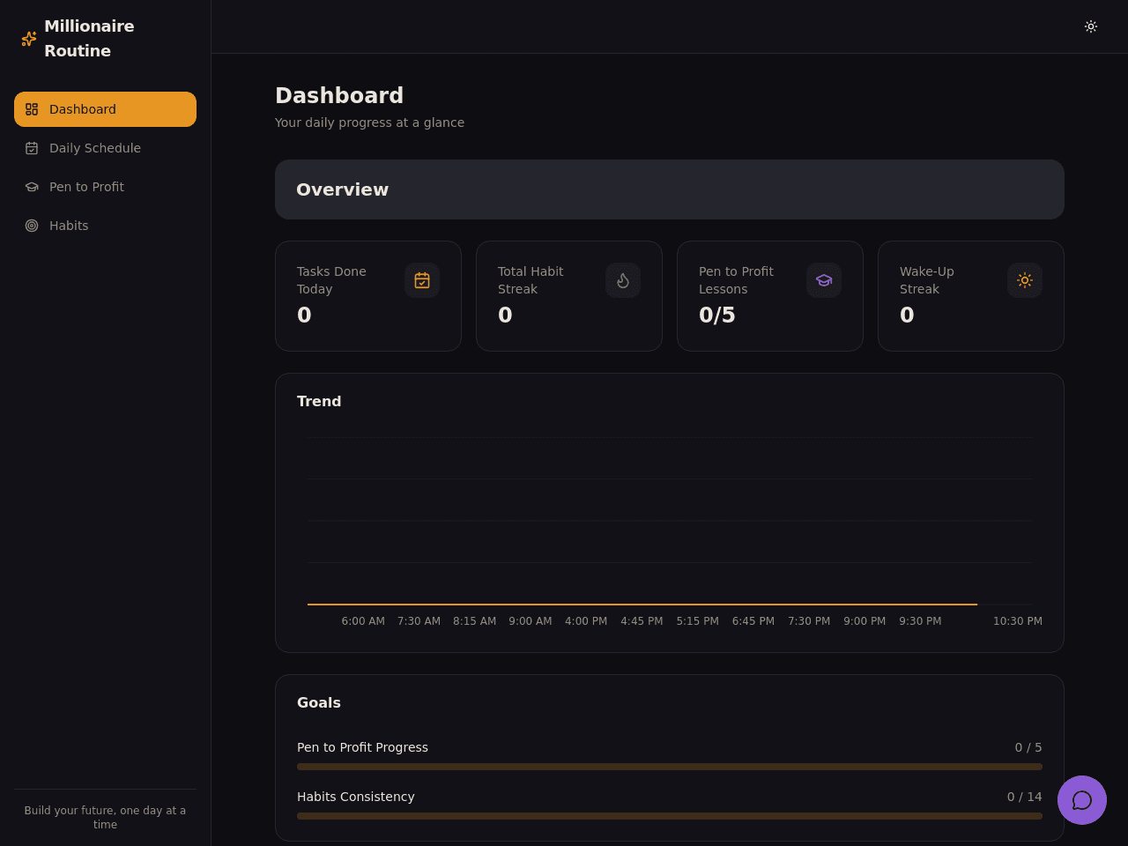This screenshot has height=846, width=1128.
Task: Click the graduation cap icon in Pen to Profit Lessons
Action: coord(824,280)
